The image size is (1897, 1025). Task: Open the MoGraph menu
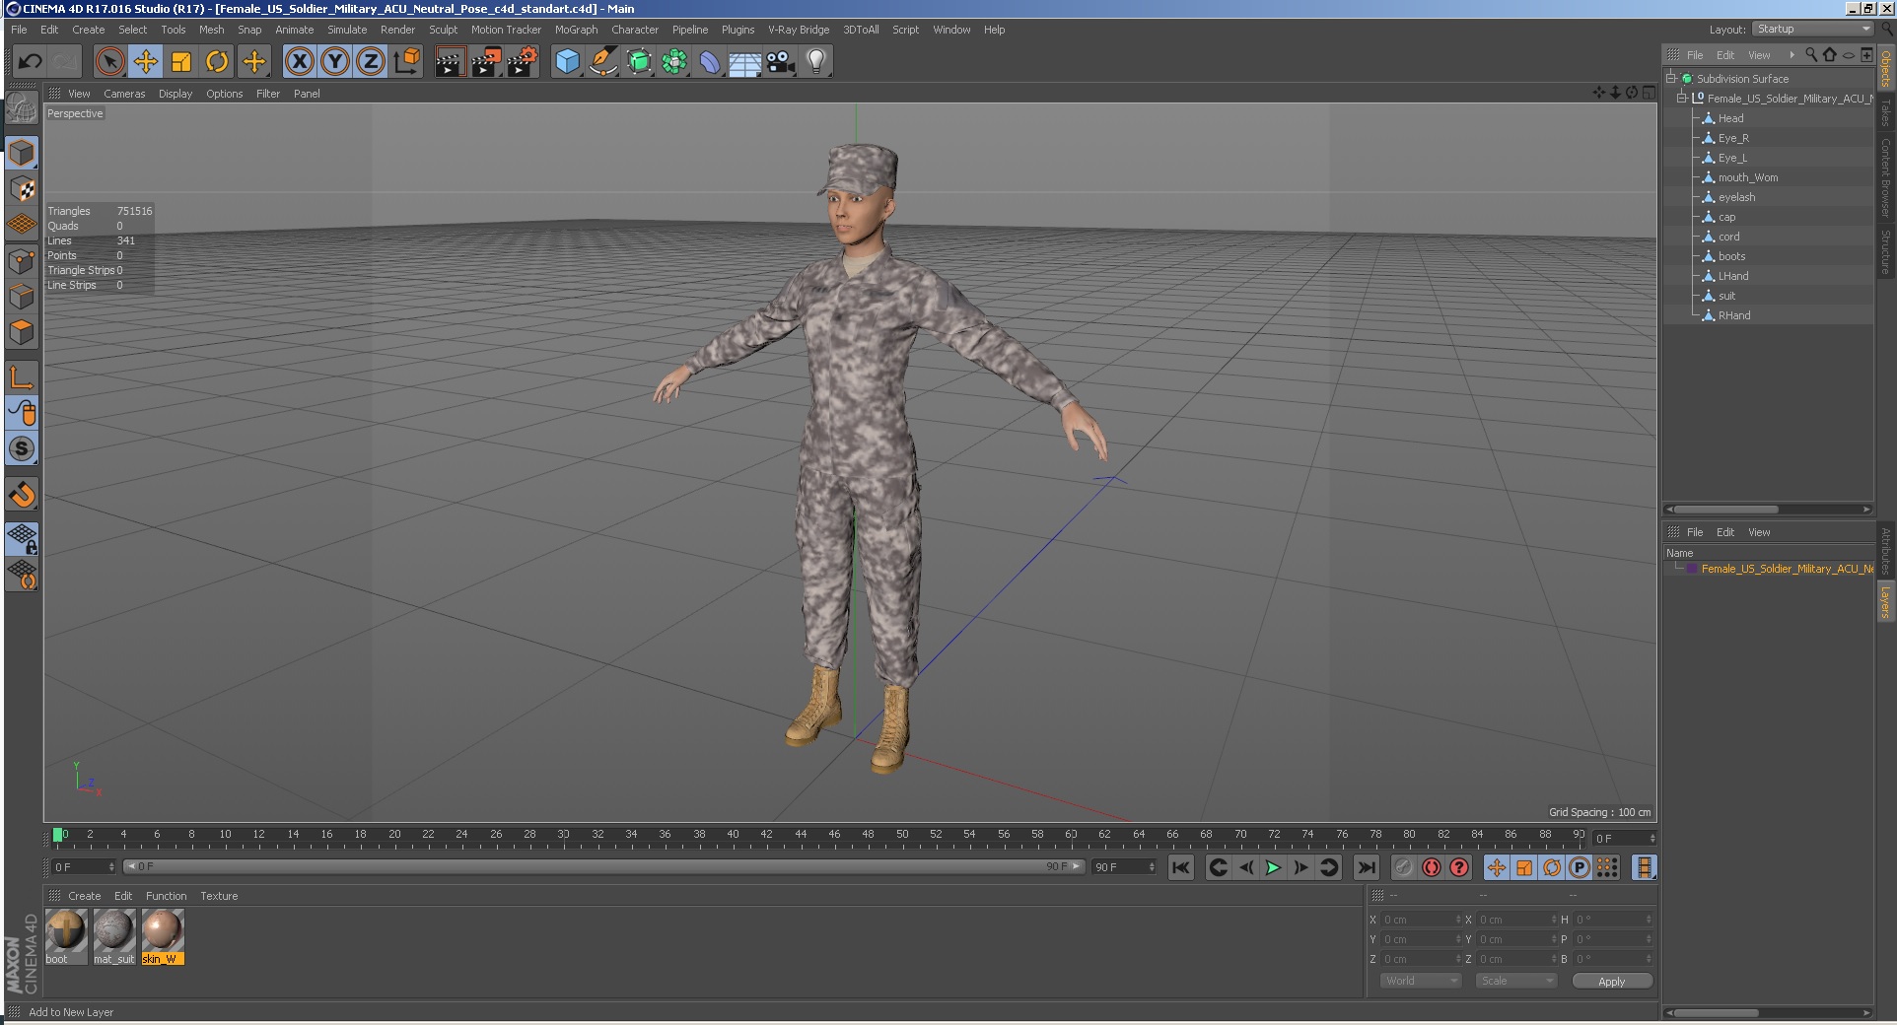576,30
